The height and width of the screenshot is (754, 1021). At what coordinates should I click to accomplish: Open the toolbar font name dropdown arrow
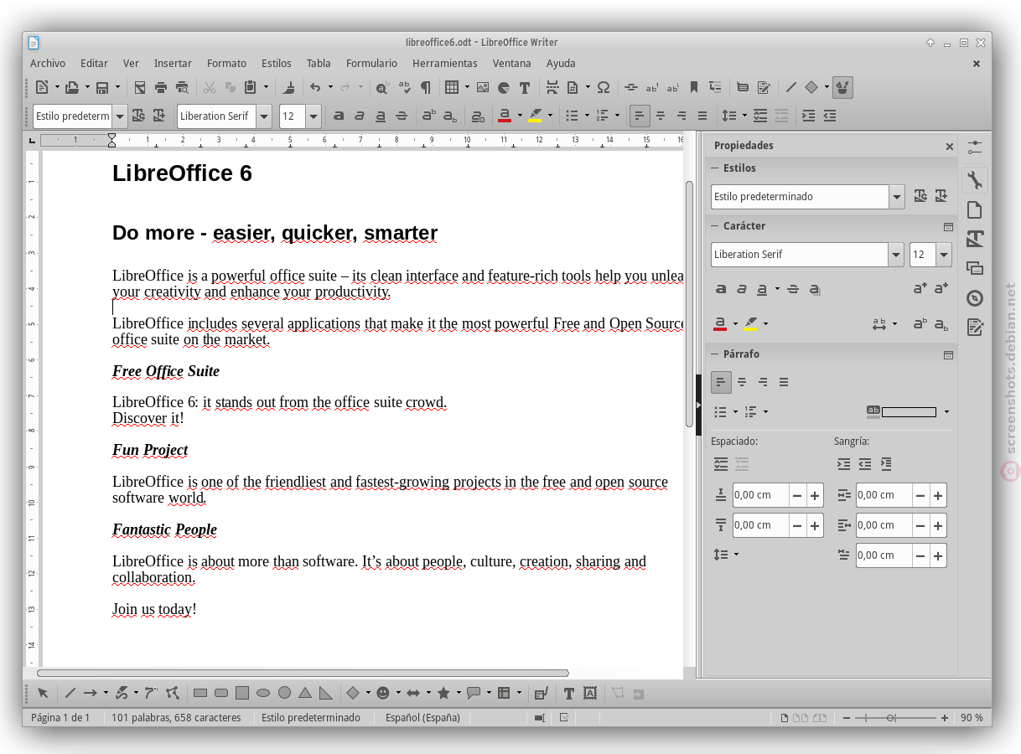coord(264,116)
